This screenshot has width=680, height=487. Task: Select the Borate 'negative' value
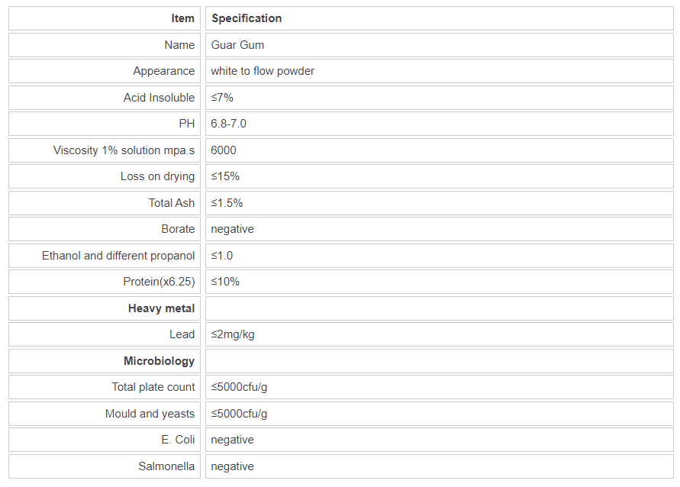232,229
